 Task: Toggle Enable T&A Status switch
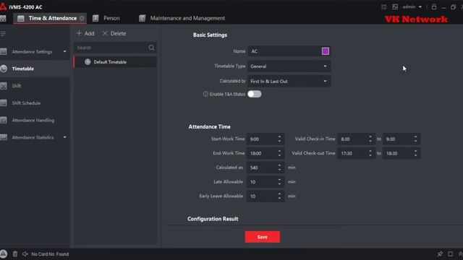click(x=254, y=94)
